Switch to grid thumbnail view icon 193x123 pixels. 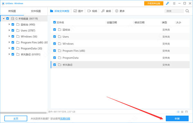[182, 112]
